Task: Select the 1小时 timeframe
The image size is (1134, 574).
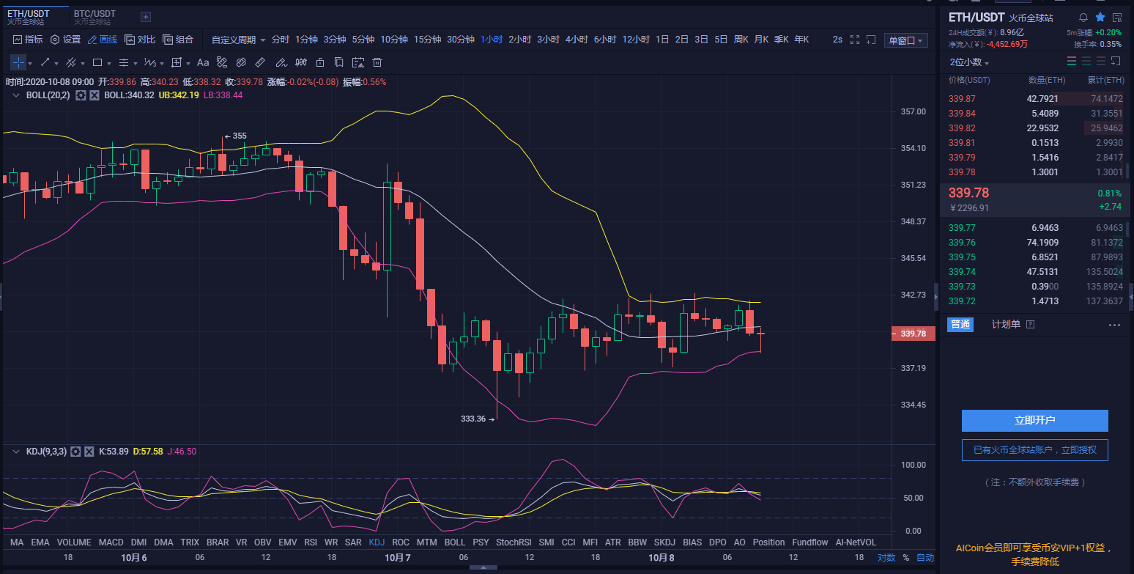Action: pos(492,40)
